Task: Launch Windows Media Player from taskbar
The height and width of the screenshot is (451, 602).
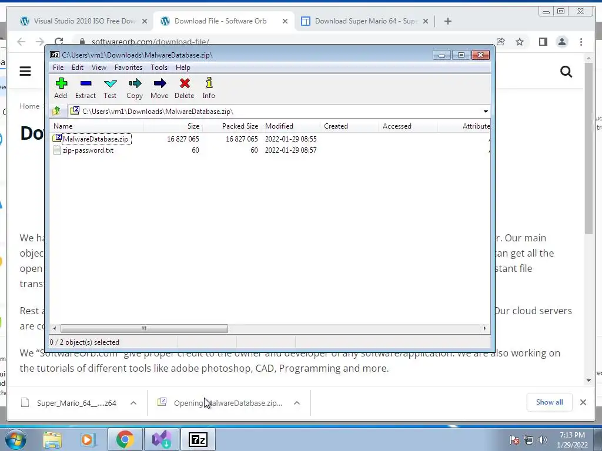Action: [87, 439]
